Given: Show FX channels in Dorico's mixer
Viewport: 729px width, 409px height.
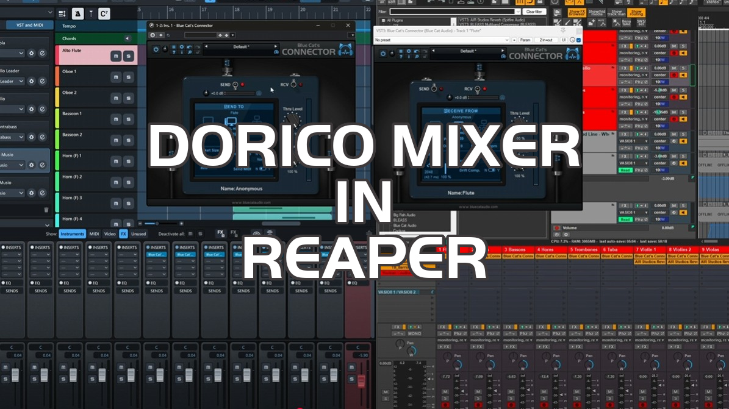Looking at the screenshot, I should pyautogui.click(x=123, y=234).
